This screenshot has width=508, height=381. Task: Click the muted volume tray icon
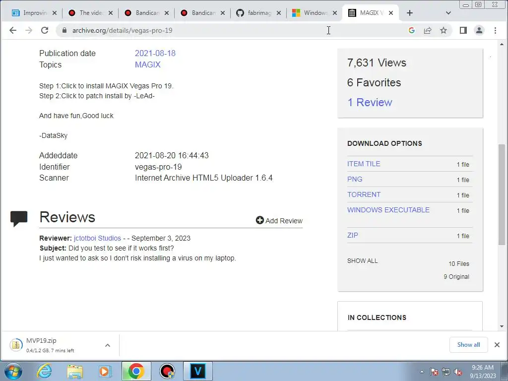(x=458, y=372)
